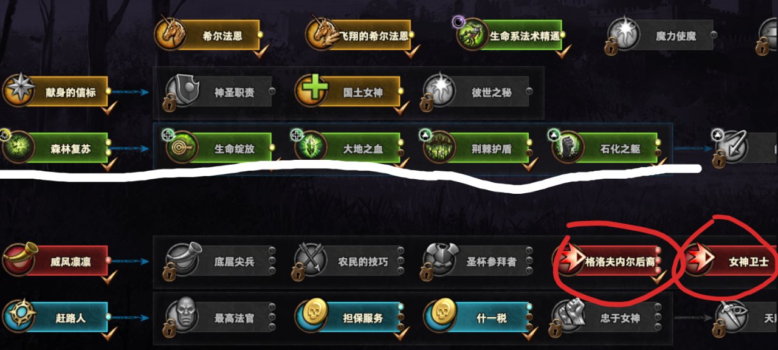Click the locked shield icon of 神圣职责
The image size is (778, 350).
[x=182, y=91]
